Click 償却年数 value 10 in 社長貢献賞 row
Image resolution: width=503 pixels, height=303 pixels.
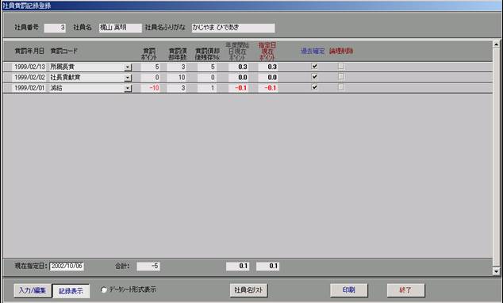pyautogui.click(x=177, y=78)
